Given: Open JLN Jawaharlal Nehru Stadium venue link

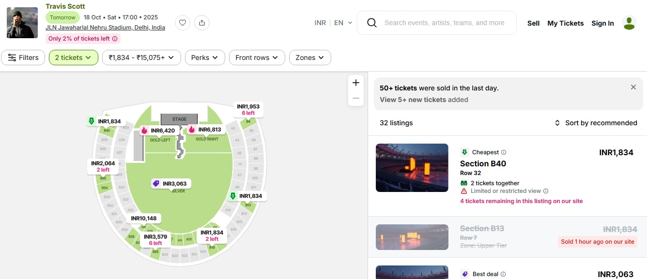Looking at the screenshot, I should click(x=105, y=28).
